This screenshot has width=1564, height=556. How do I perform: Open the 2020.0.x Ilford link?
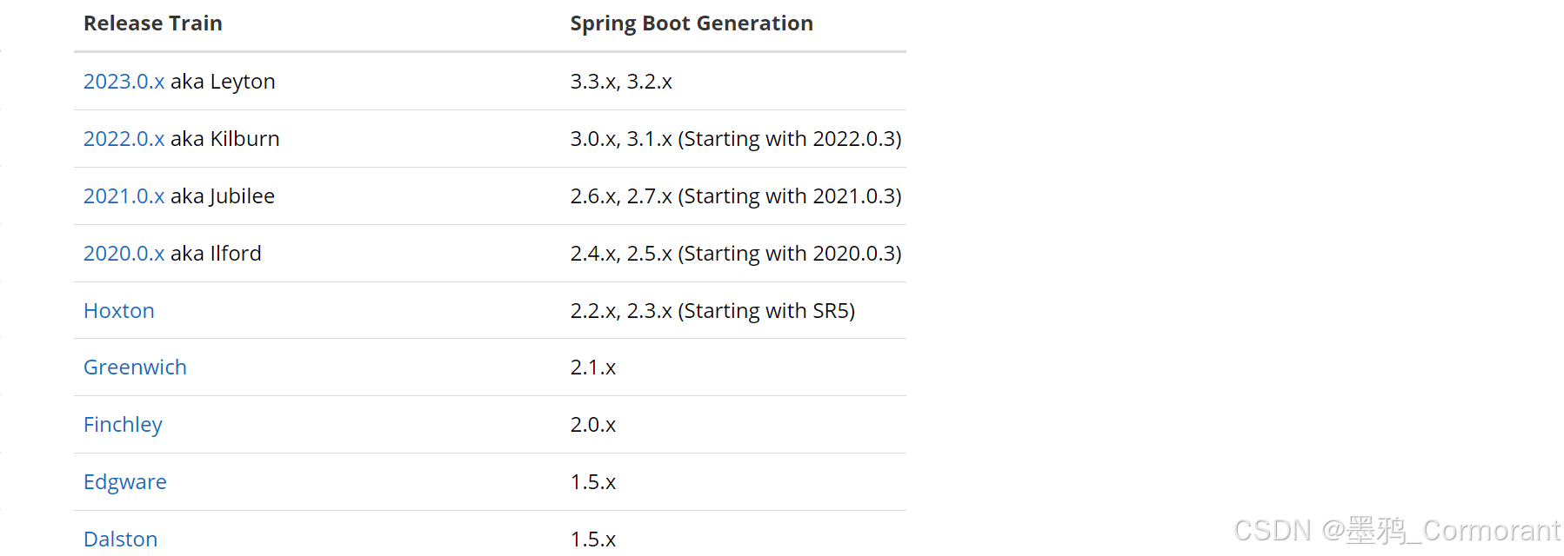click(124, 254)
